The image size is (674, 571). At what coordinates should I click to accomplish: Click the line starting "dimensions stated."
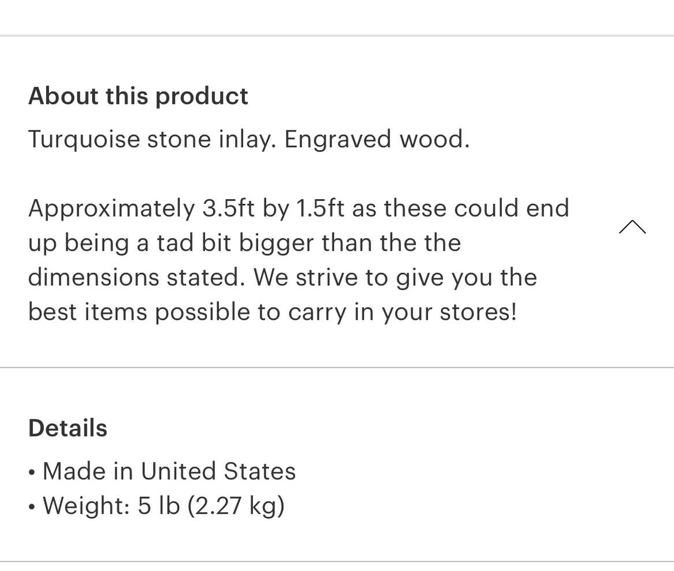coord(282,278)
